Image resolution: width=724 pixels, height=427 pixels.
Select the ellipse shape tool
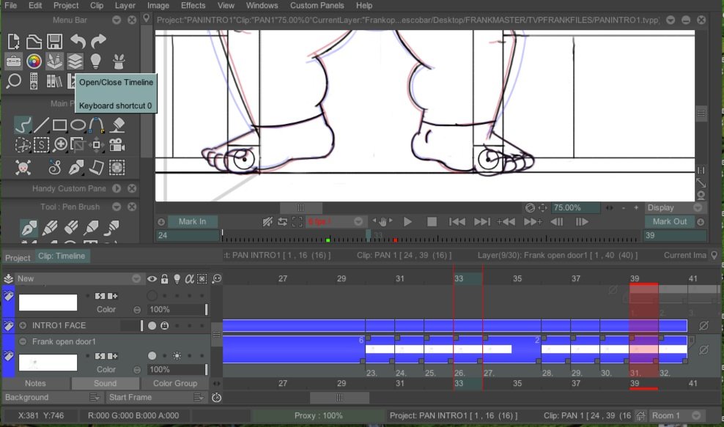tap(78, 125)
